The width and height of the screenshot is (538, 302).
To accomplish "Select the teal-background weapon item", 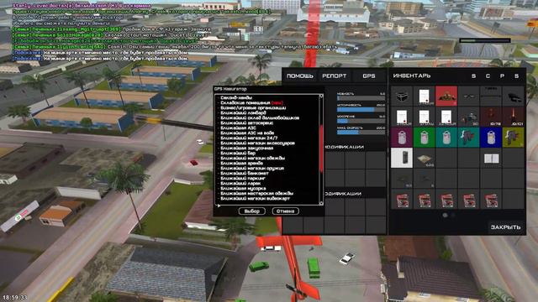I will pyautogui.click(x=469, y=138).
